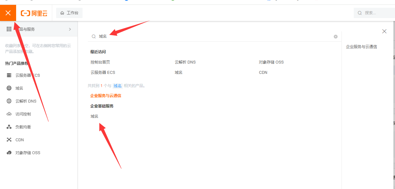Open 负载均衡 in the sidebar

click(23, 127)
